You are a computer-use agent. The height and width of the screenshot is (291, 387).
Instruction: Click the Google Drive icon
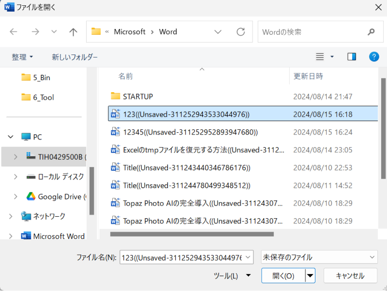(31, 196)
